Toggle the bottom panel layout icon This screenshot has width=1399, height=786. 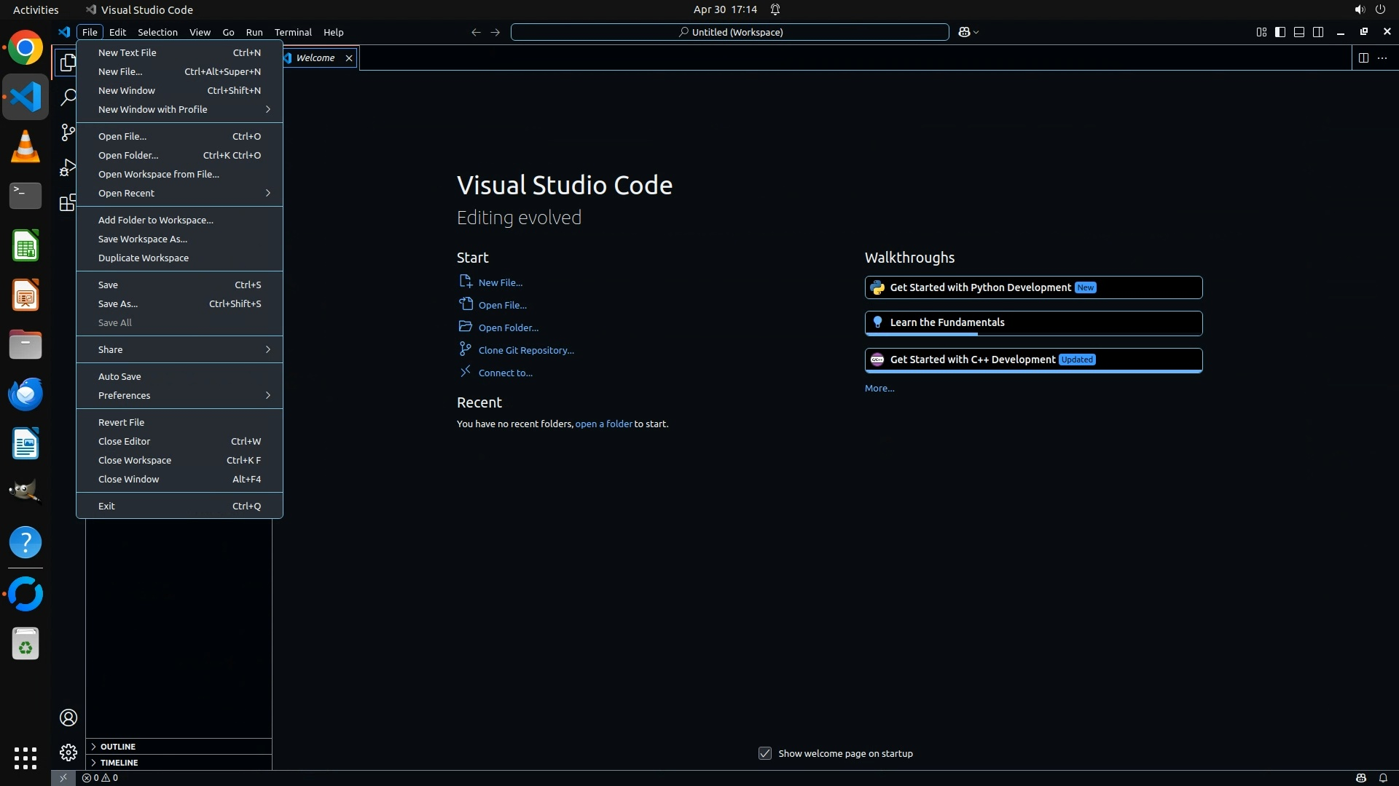click(x=1299, y=32)
